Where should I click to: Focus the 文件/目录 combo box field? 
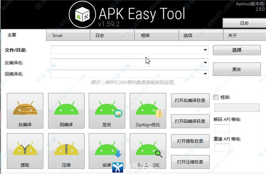point(129,50)
